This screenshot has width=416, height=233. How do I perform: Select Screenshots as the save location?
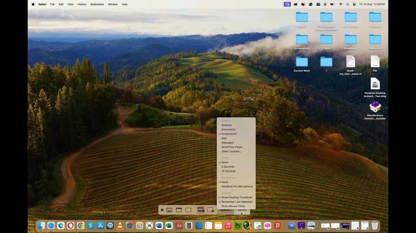pos(229,134)
